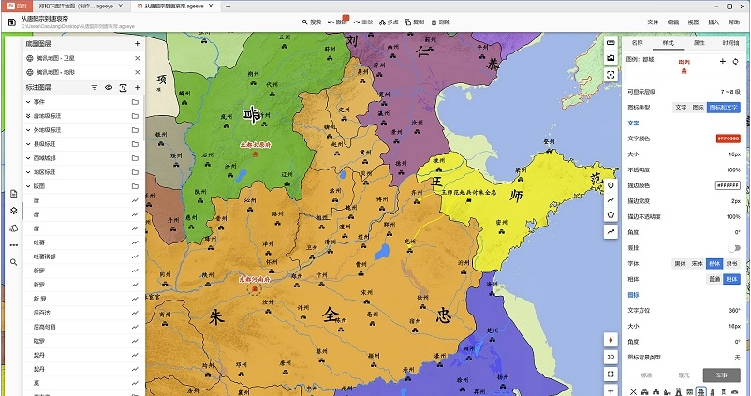The image size is (751, 396).
Task: Click the redo button in the top toolbar
Action: [363, 22]
